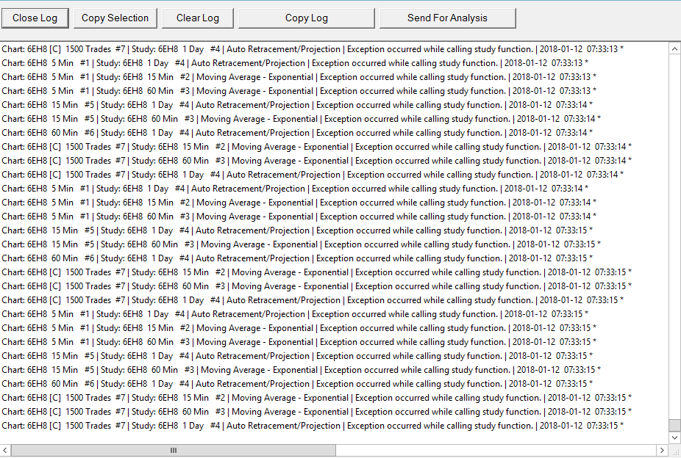Click the horizontal scrollbar right arrow

[663, 450]
